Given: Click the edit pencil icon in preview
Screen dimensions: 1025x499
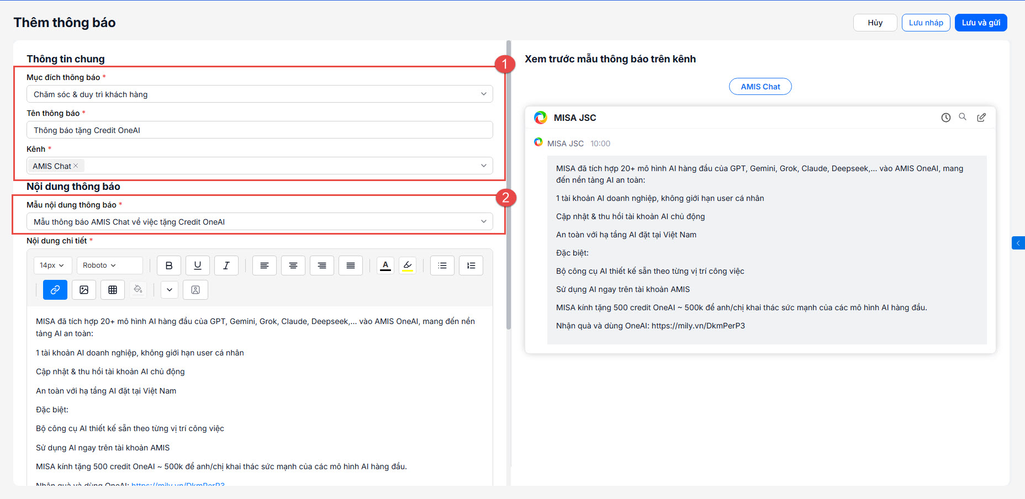Looking at the screenshot, I should tap(981, 118).
